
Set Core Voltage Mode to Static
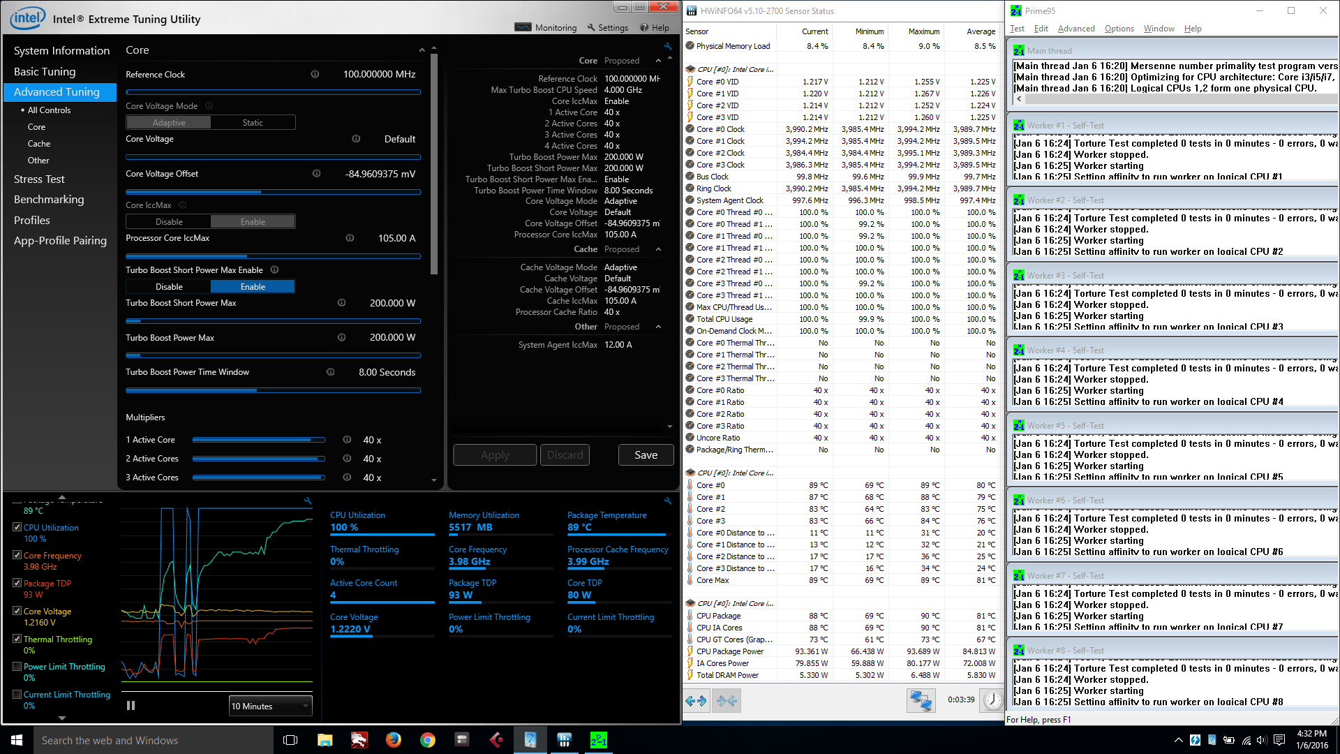(x=253, y=123)
